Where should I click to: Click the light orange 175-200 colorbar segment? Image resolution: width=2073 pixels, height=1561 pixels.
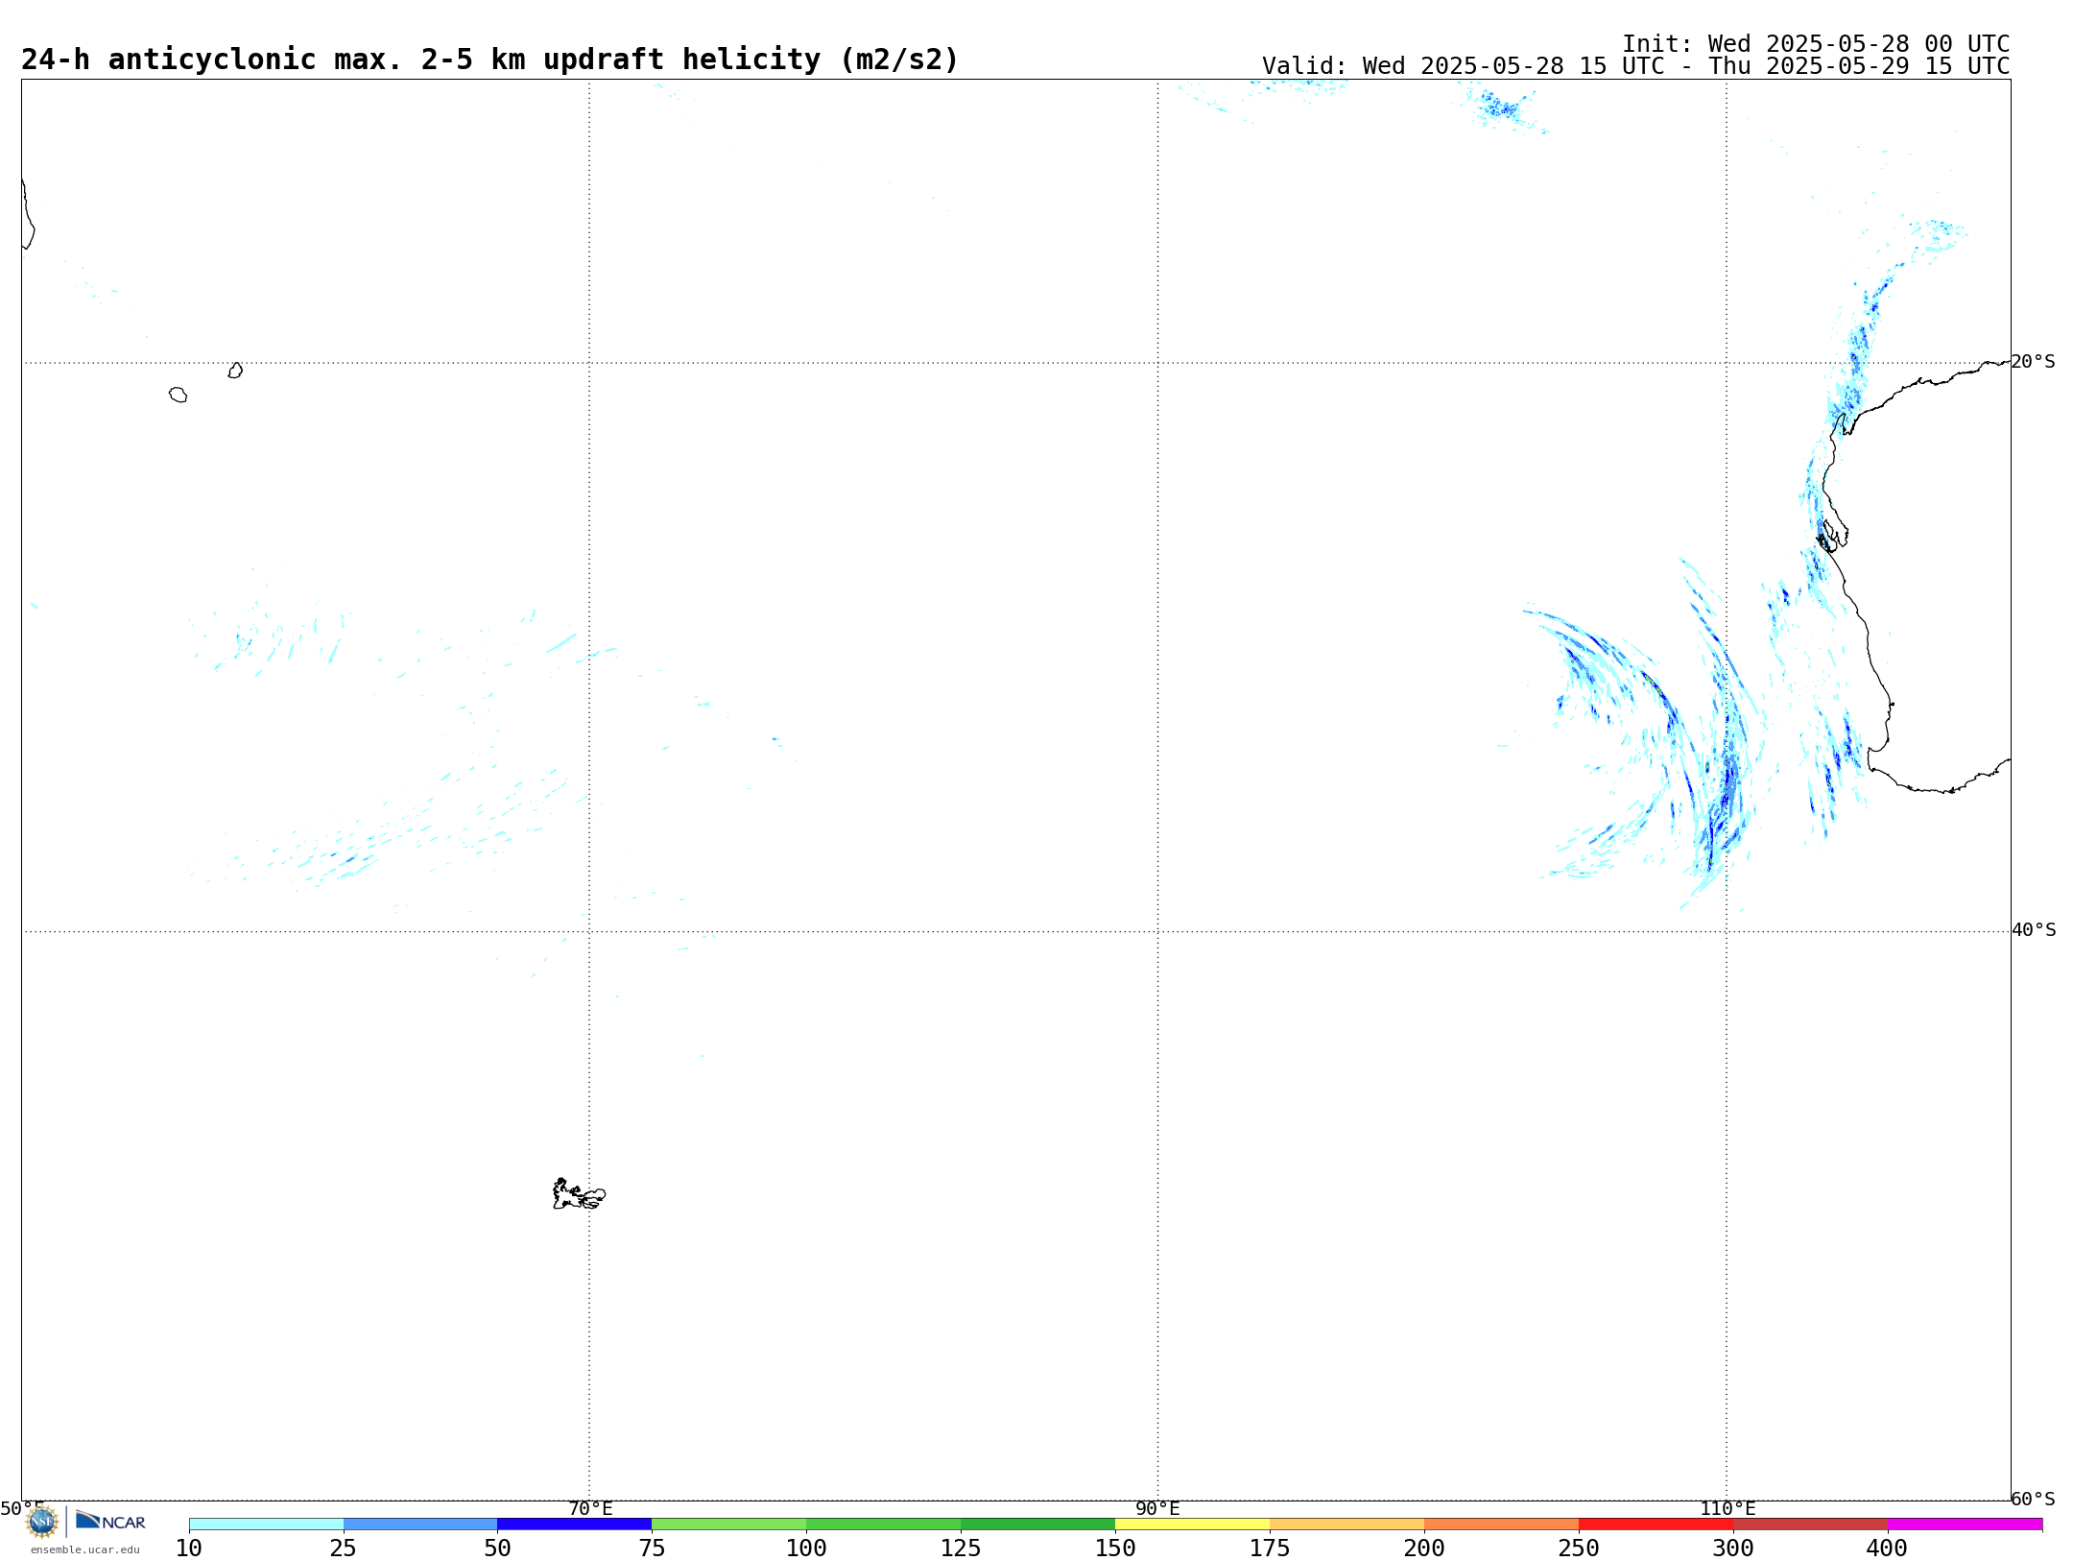pyautogui.click(x=1347, y=1524)
